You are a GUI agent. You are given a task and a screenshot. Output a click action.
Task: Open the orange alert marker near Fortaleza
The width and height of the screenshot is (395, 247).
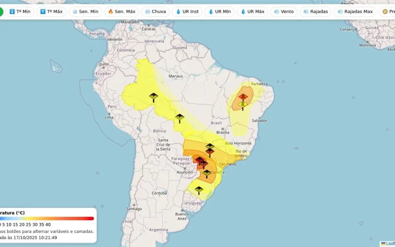point(243,97)
